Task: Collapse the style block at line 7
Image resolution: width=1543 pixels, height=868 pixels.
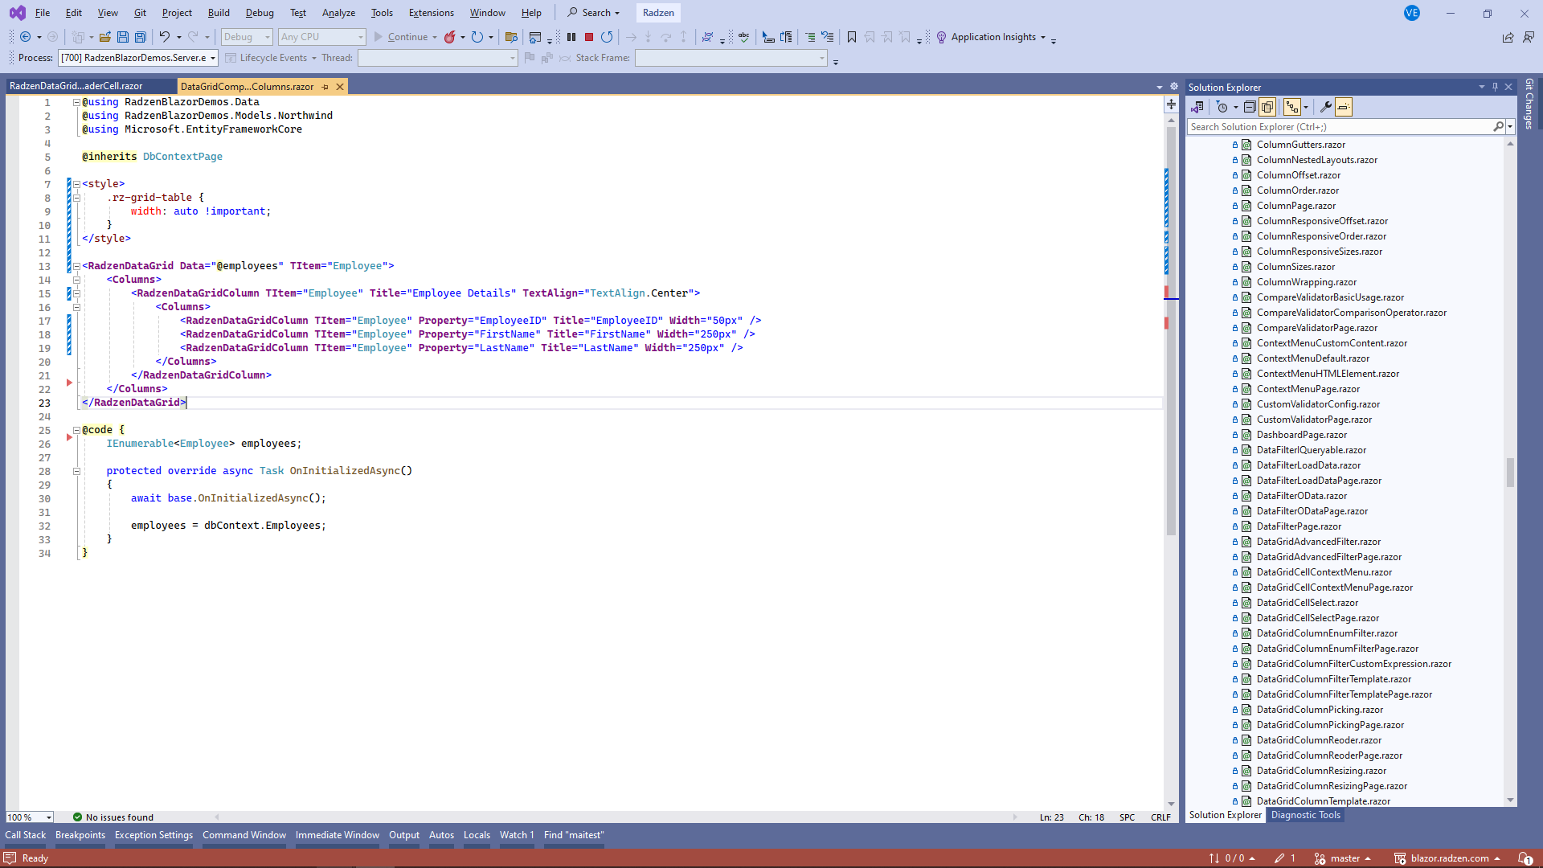Action: [76, 184]
